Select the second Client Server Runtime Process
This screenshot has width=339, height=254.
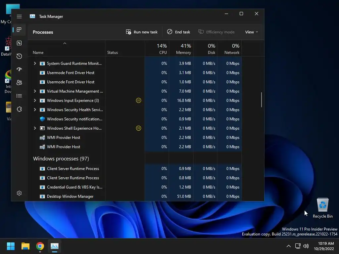(x=137, y=178)
